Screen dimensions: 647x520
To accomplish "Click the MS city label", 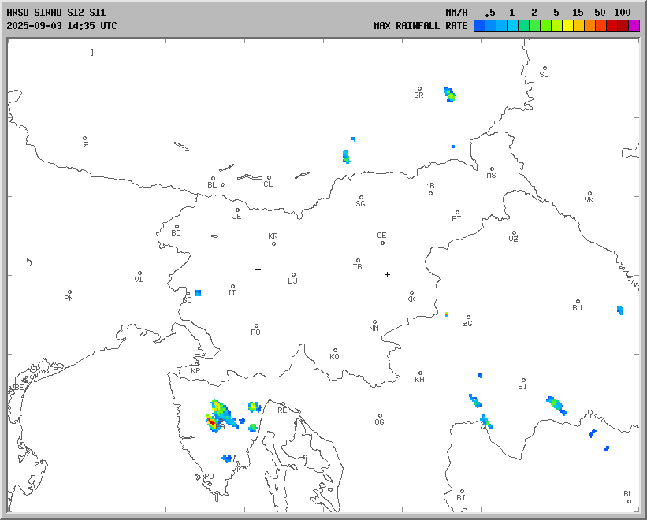I will click(491, 175).
